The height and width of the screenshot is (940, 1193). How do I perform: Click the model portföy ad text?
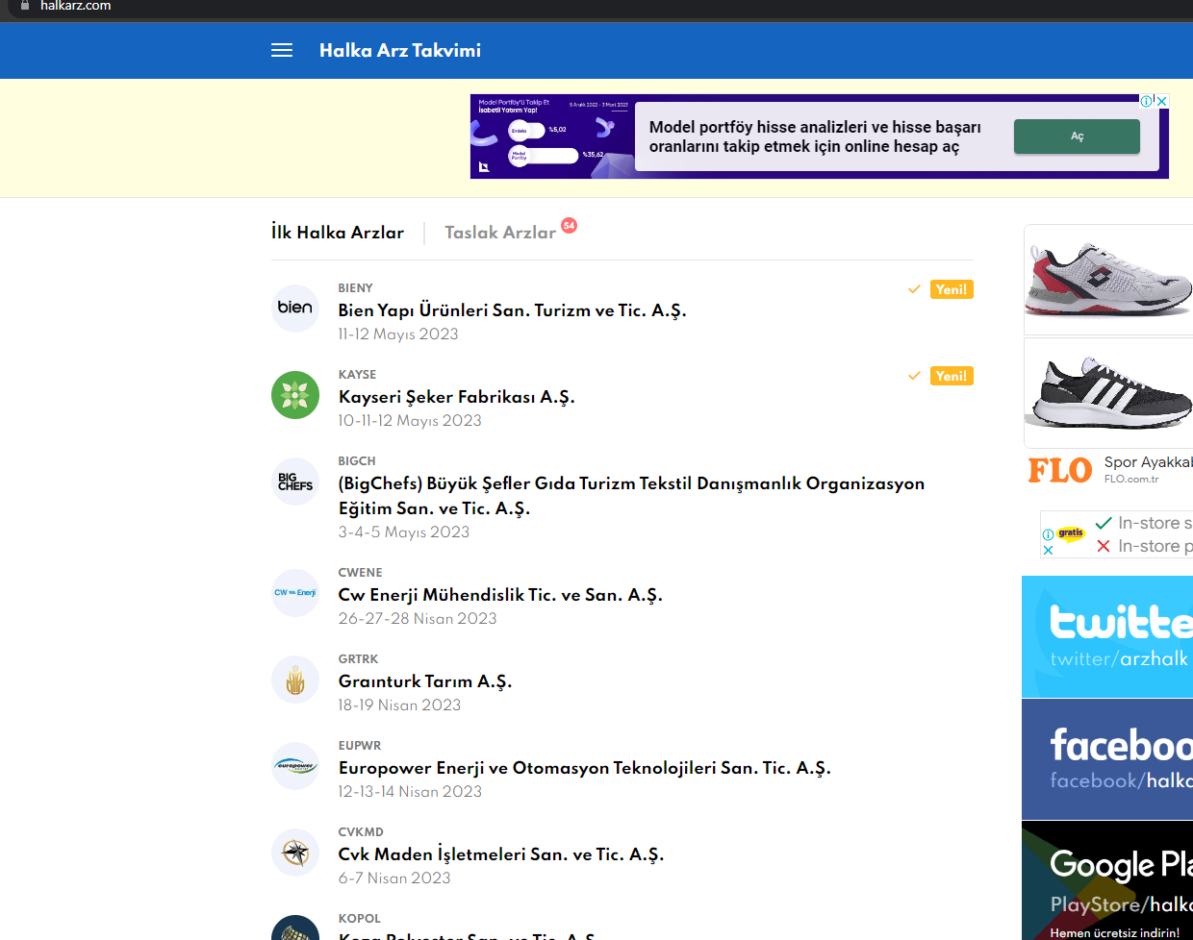pos(815,136)
